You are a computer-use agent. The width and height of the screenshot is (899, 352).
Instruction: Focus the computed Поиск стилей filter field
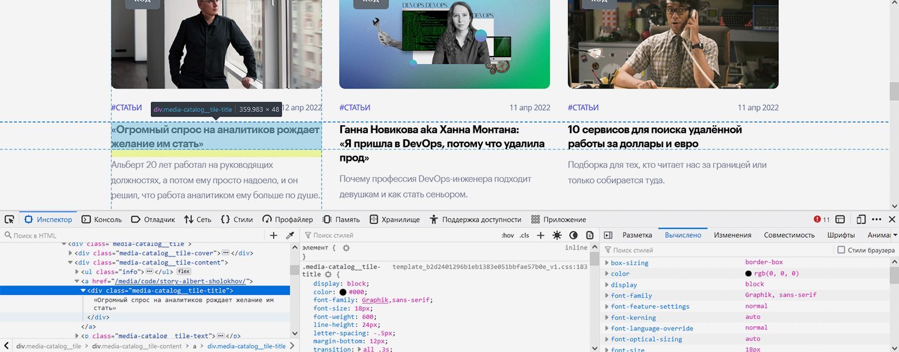pyautogui.click(x=718, y=250)
